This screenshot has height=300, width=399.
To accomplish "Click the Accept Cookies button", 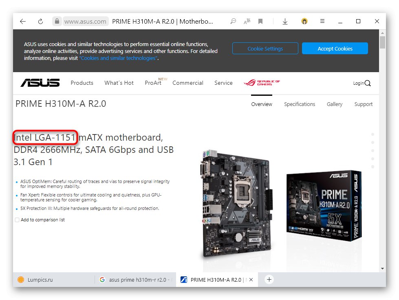I will pos(335,49).
